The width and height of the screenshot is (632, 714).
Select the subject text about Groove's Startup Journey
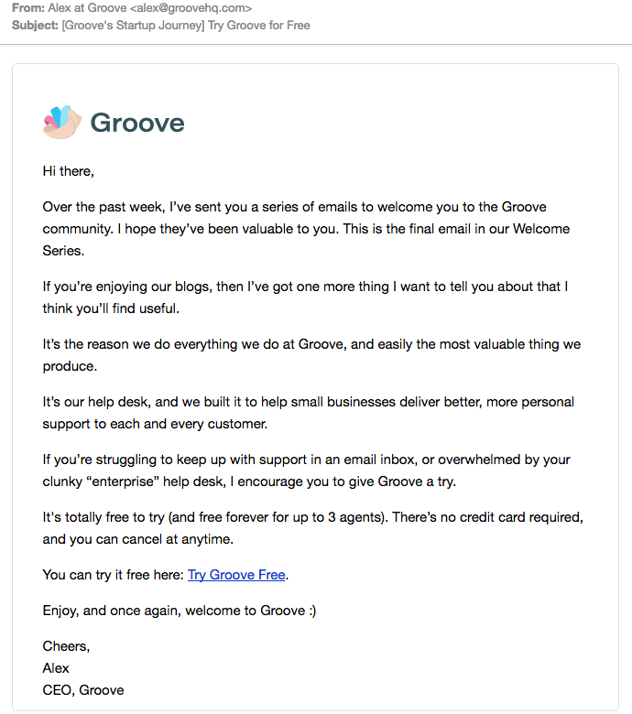click(186, 25)
